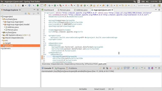Click the Boot Dashboard toolbar icon
Image resolution: width=162 pixels, height=91 pixels.
click(x=38, y=6)
